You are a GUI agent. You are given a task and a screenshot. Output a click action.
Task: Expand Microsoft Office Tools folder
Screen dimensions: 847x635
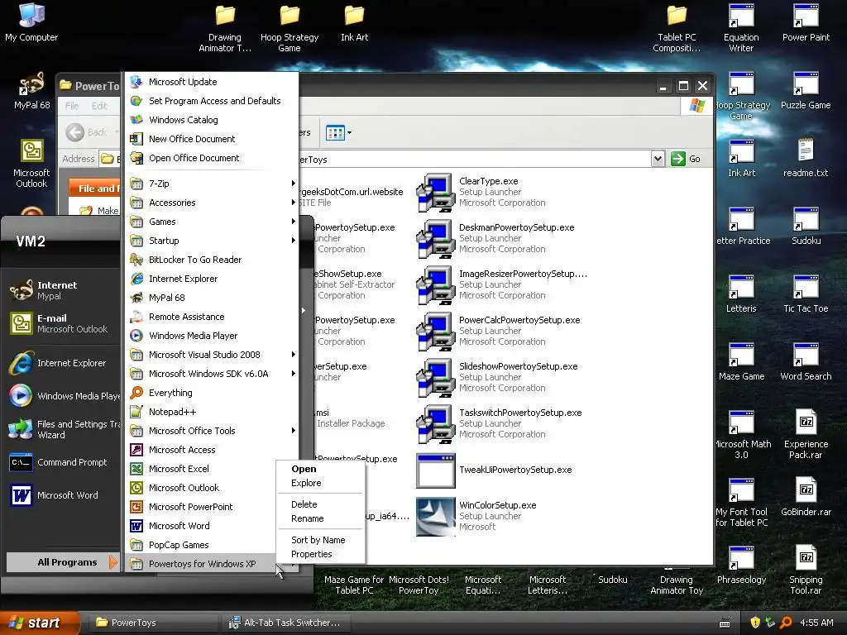212,430
